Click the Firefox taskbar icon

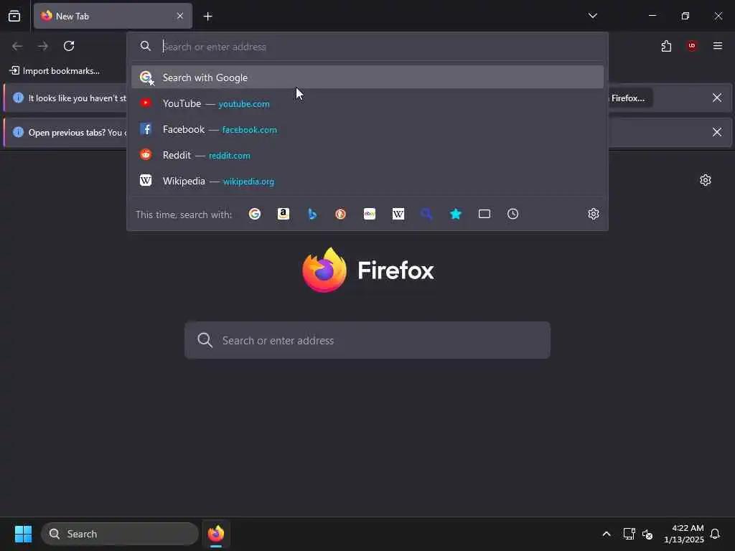215,534
